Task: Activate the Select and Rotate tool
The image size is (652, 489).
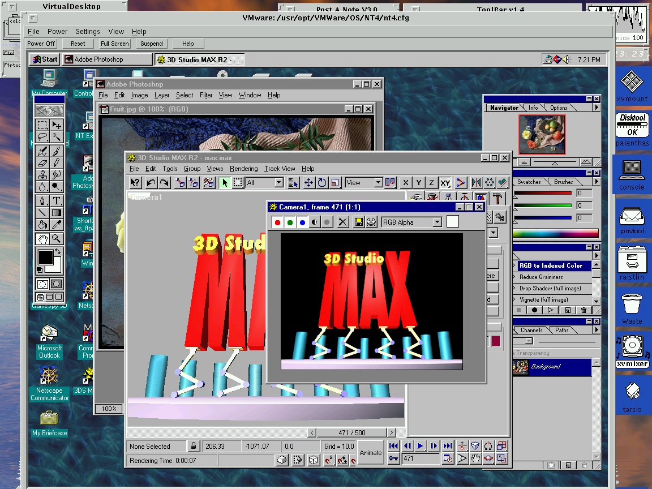Action: coord(322,182)
